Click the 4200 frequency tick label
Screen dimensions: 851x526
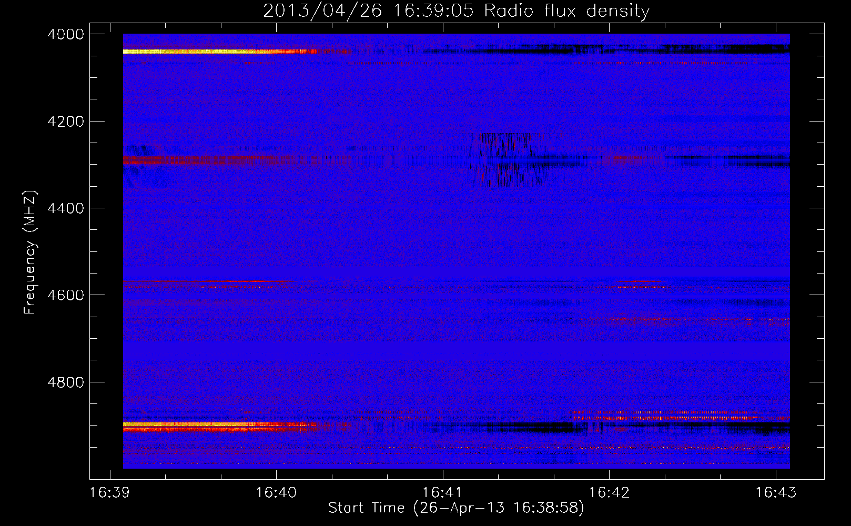click(66, 122)
